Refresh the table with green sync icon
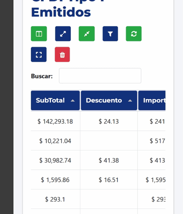This screenshot has width=183, height=214. (134, 34)
